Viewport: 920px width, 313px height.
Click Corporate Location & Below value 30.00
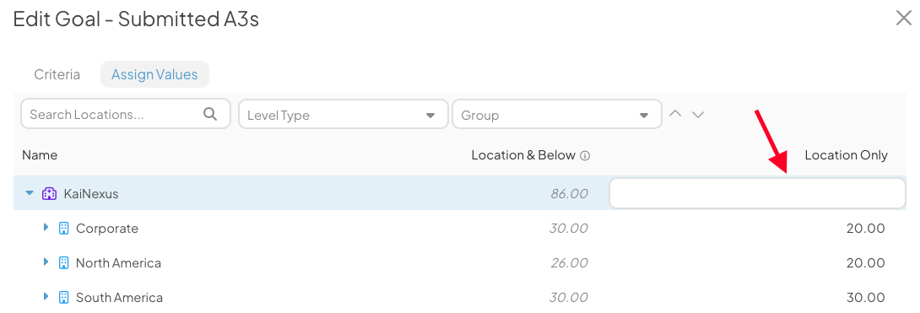(569, 228)
